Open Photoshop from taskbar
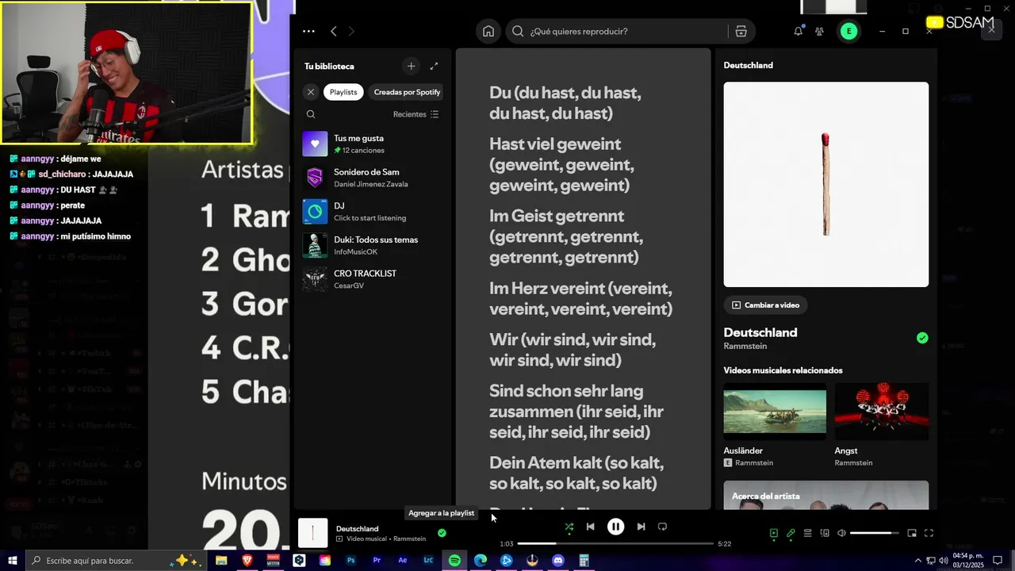Viewport: 1015px width, 571px height. pos(350,561)
